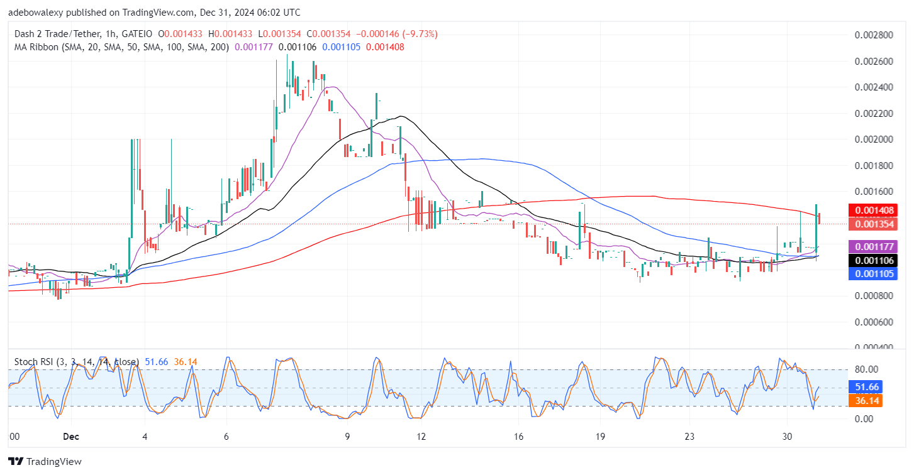Click the '30' date on the time axis

pos(786,435)
